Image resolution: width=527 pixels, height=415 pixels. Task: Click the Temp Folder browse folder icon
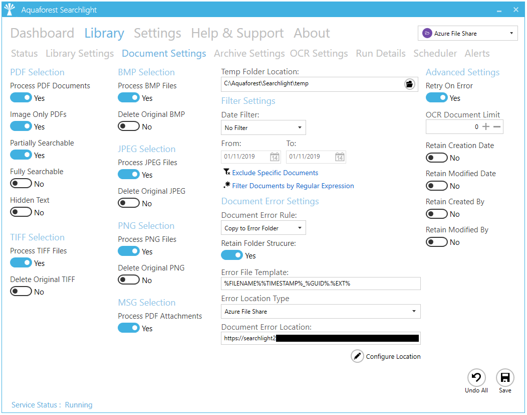(410, 84)
